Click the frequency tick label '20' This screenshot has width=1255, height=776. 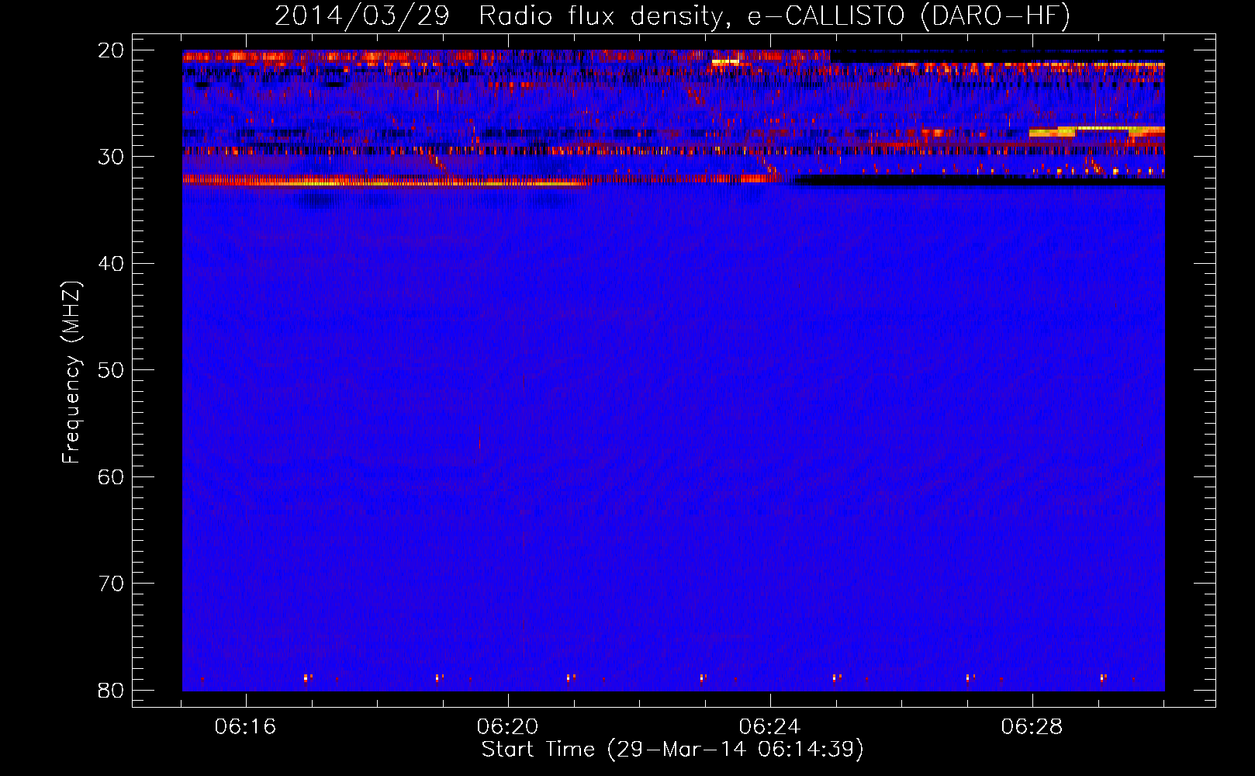point(111,50)
